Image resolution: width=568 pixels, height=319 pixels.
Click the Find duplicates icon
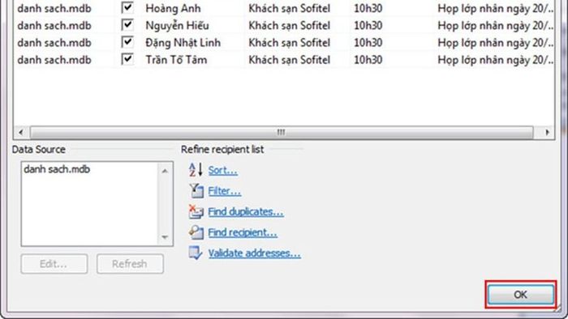196,211
